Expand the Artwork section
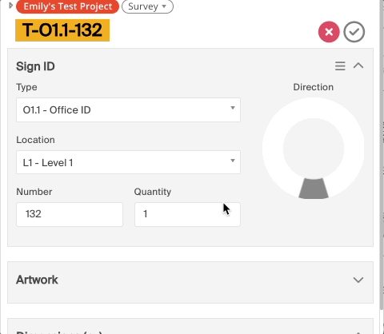Screen dimensions: 384x334 358,280
